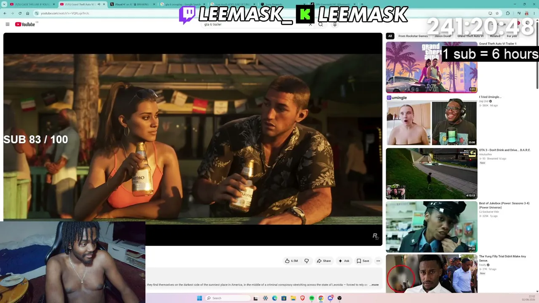Image resolution: width=539 pixels, height=303 pixels.
Task: Select the Jason Duval filter chip
Action: pyautogui.click(x=443, y=36)
